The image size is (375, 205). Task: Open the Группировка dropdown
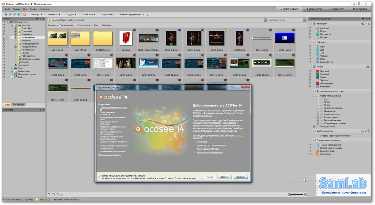[67, 25]
